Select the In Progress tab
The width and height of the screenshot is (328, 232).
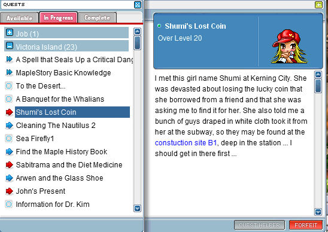tap(59, 17)
